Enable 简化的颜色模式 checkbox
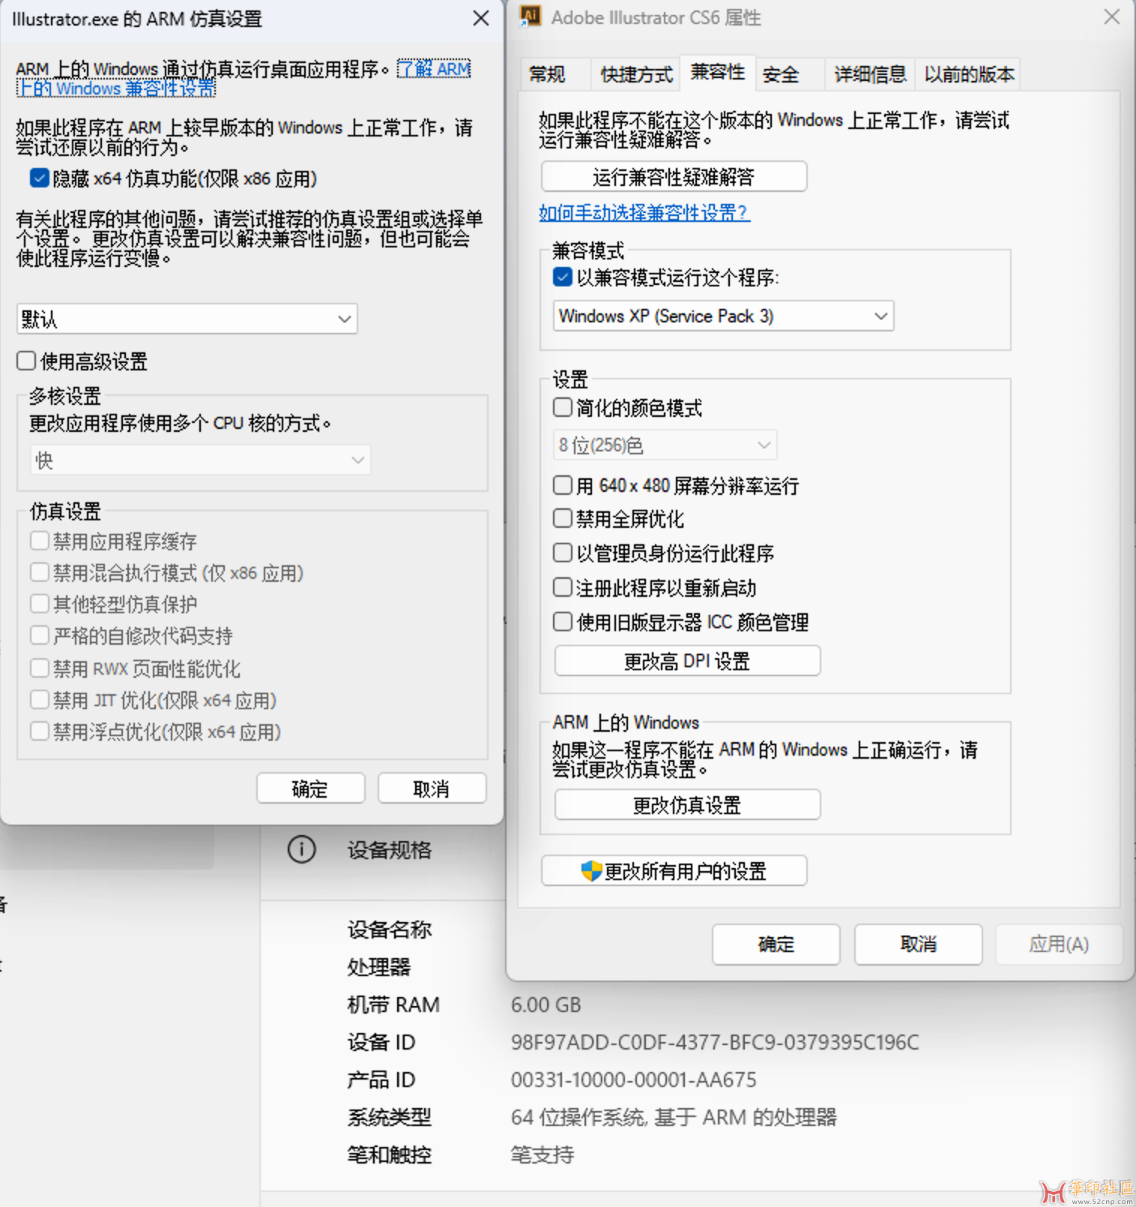Screen dimensions: 1136x1207 coord(563,407)
